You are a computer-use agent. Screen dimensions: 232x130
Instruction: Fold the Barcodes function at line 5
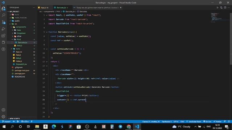(47, 32)
